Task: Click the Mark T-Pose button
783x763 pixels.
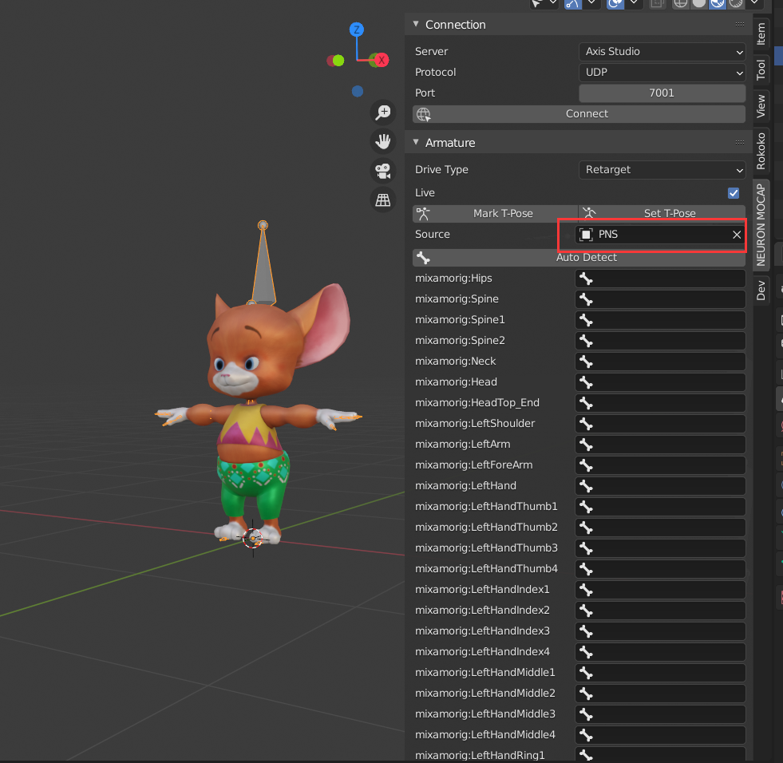Action: pyautogui.click(x=495, y=213)
